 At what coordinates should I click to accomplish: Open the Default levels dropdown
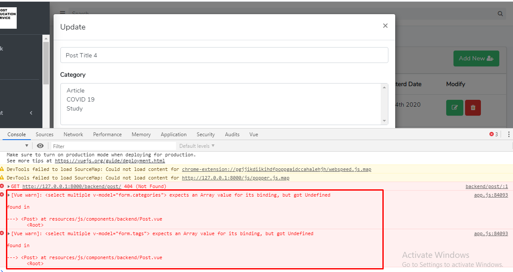coord(196,146)
